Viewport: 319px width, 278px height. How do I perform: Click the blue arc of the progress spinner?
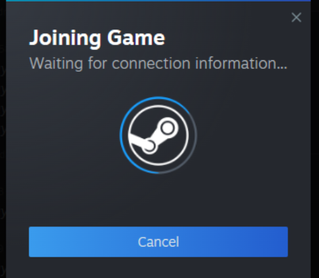pyautogui.click(x=121, y=135)
